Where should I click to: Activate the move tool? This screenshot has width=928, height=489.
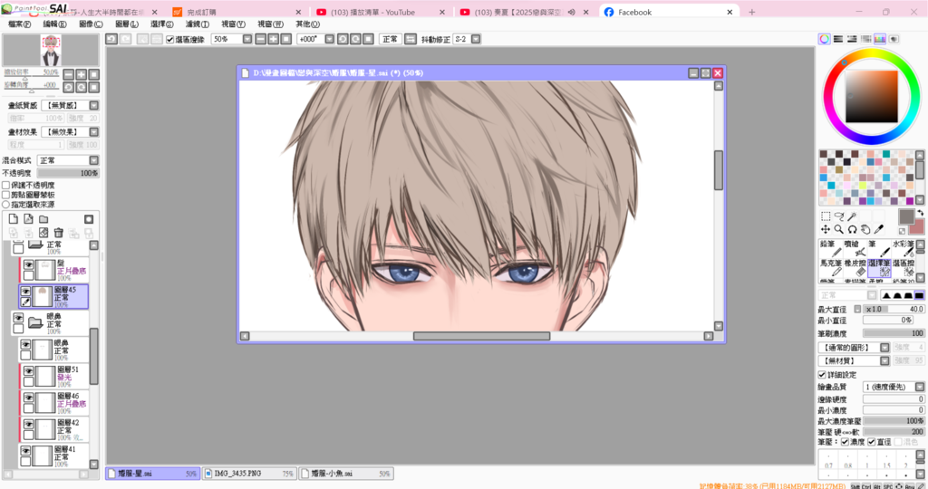coord(826,230)
